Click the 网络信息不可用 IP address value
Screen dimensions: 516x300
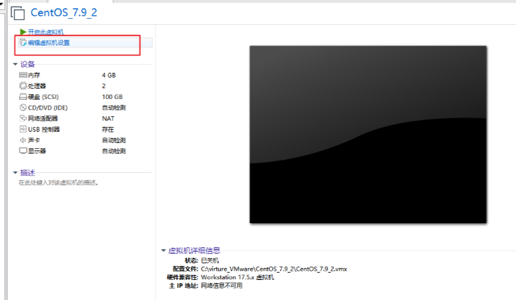pyautogui.click(x=222, y=286)
